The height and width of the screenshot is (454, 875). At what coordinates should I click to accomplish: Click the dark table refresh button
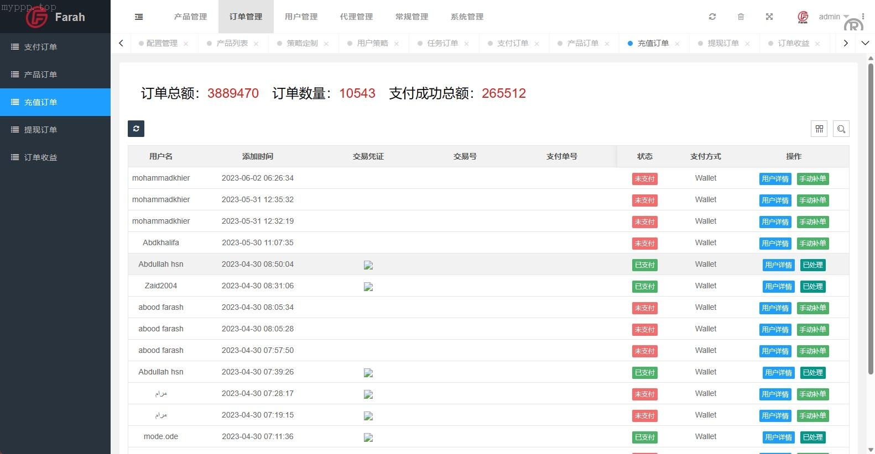pyautogui.click(x=136, y=129)
